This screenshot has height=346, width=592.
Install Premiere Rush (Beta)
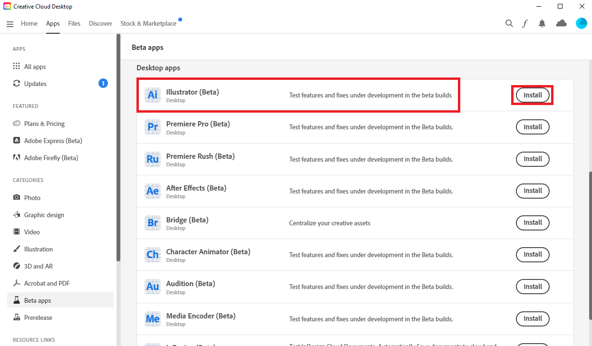[533, 159]
